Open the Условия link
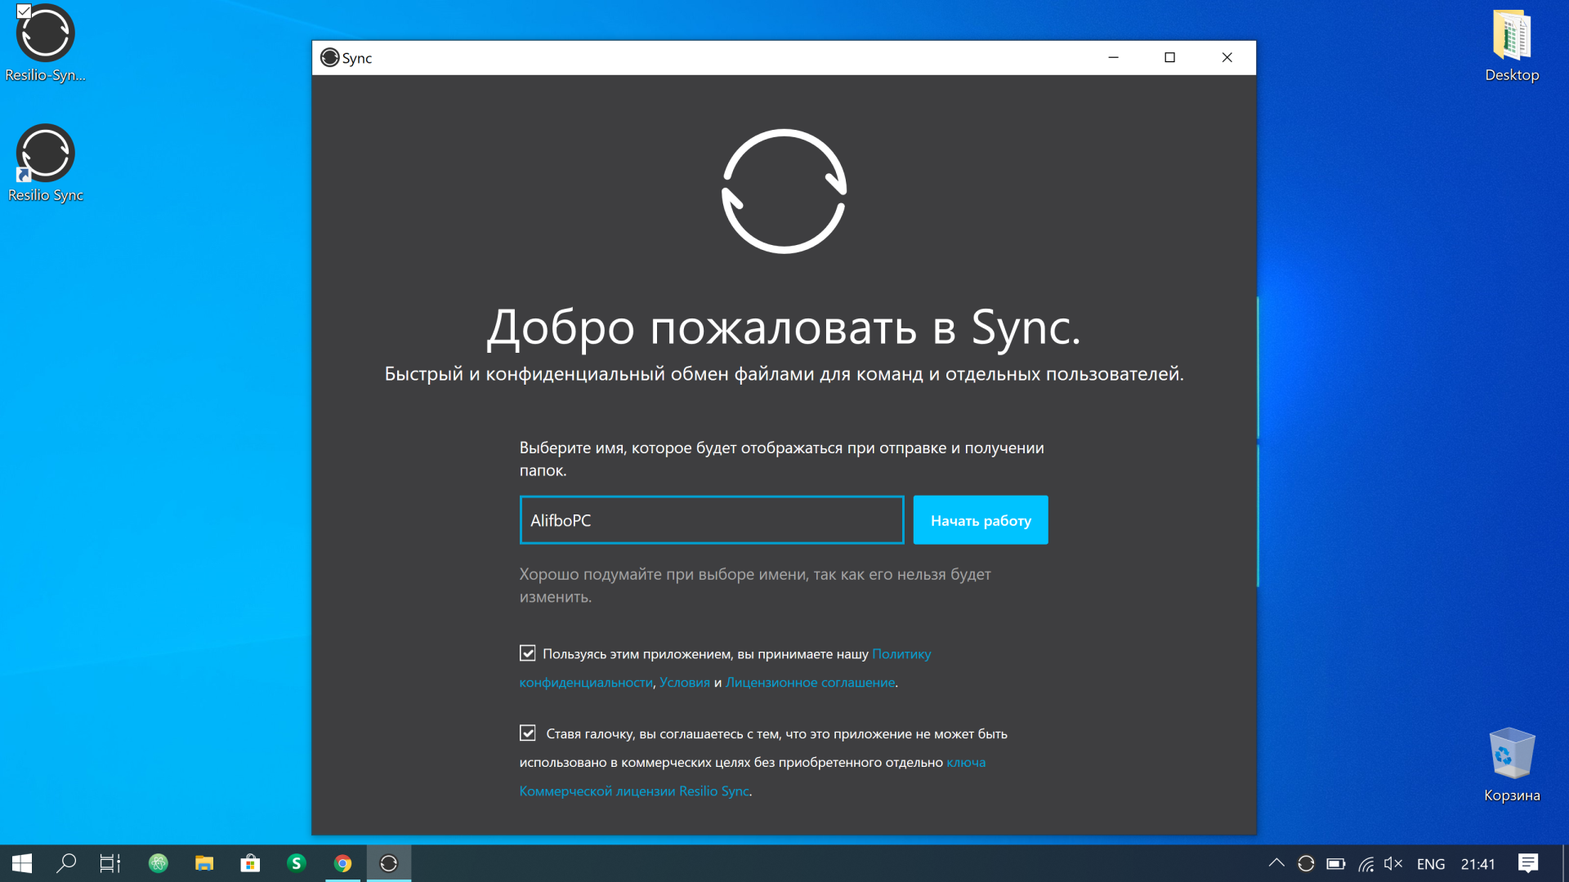The width and height of the screenshot is (1569, 882). coord(685,683)
